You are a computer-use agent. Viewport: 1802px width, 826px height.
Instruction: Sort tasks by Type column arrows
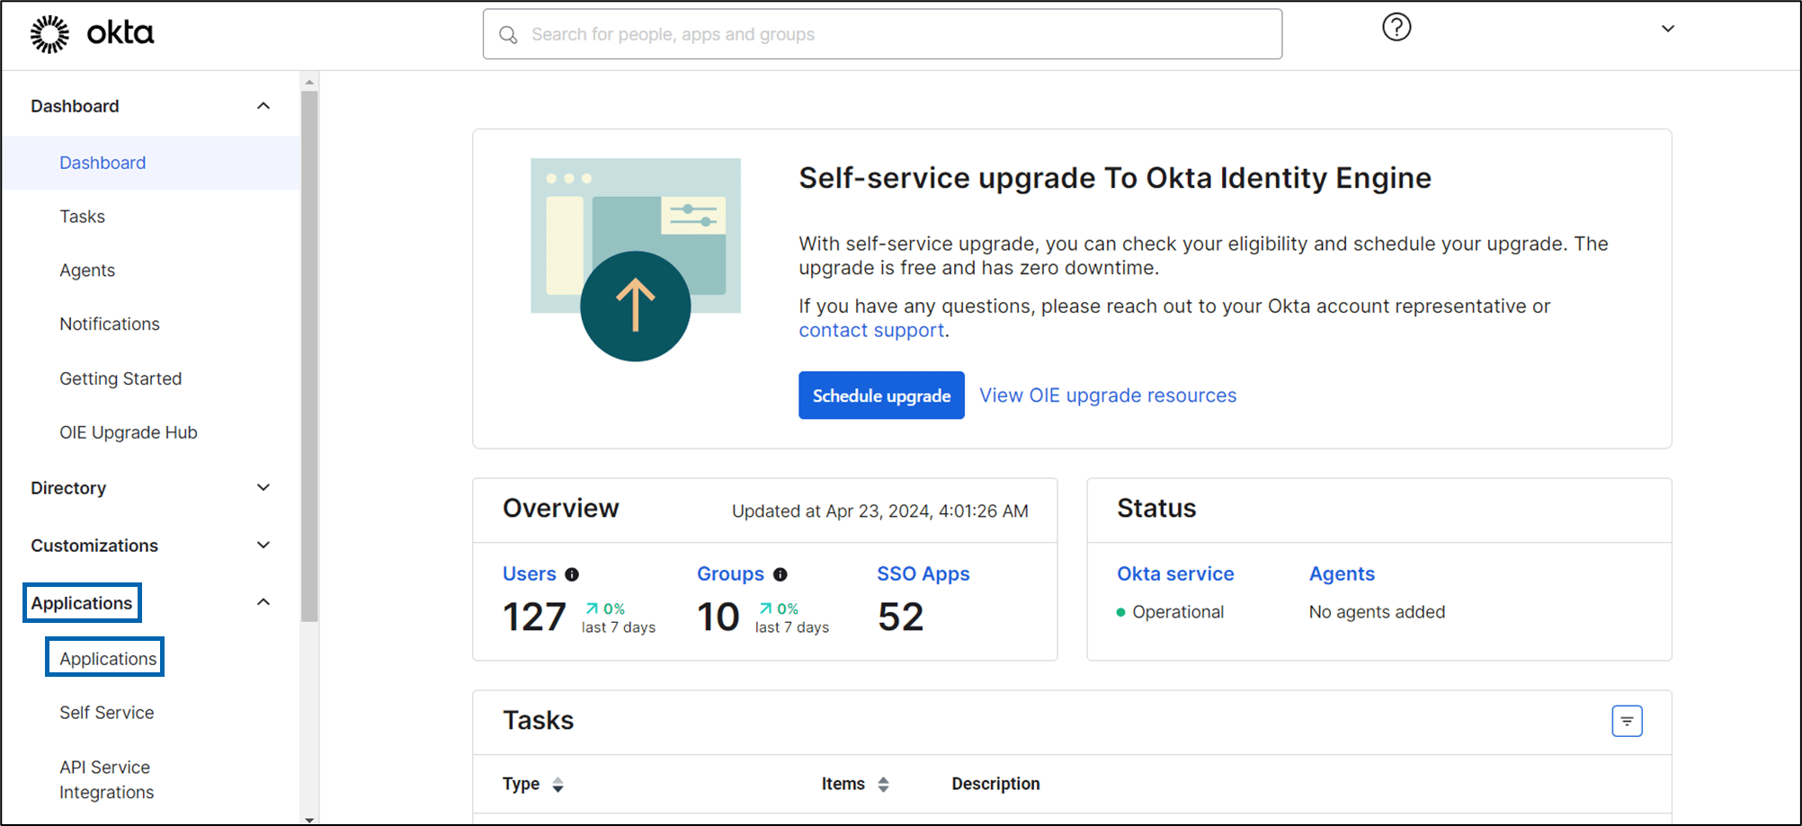[558, 785]
